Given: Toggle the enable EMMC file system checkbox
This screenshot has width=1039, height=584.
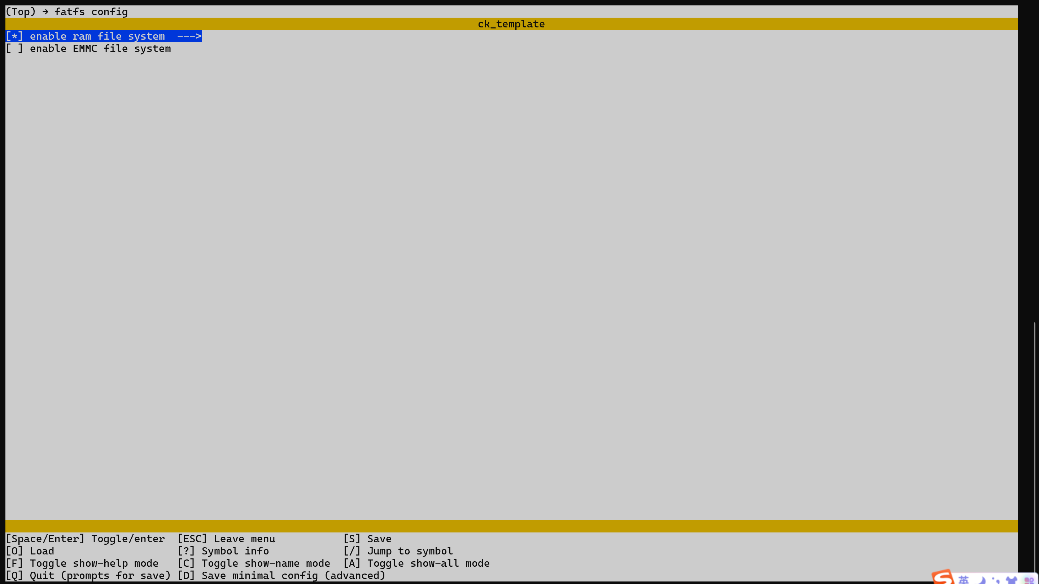Looking at the screenshot, I should click(x=14, y=49).
